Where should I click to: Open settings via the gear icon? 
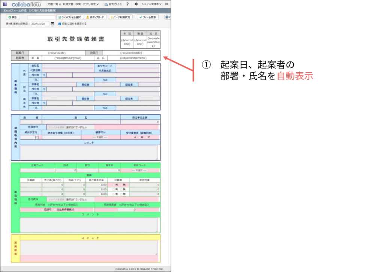tap(136, 4)
